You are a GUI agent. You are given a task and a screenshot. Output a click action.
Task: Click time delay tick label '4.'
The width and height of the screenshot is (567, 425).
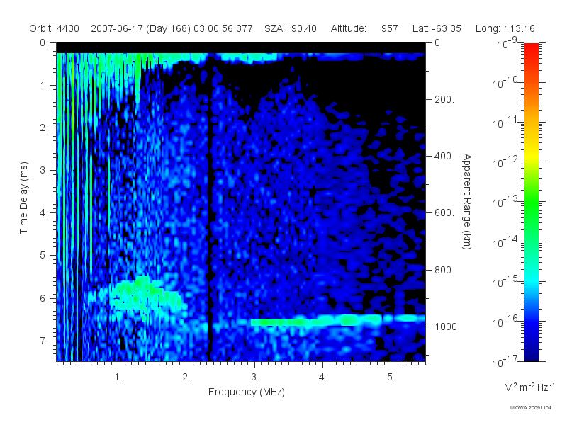click(44, 213)
